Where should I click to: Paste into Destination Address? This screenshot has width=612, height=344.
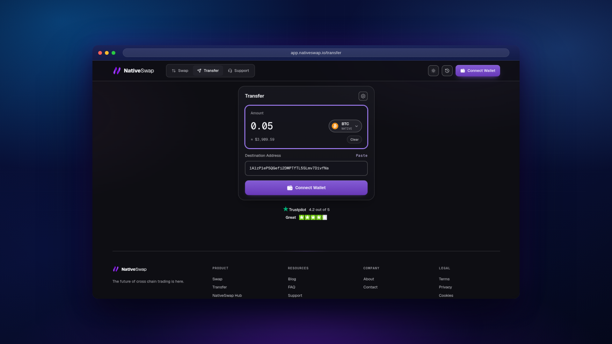click(361, 156)
